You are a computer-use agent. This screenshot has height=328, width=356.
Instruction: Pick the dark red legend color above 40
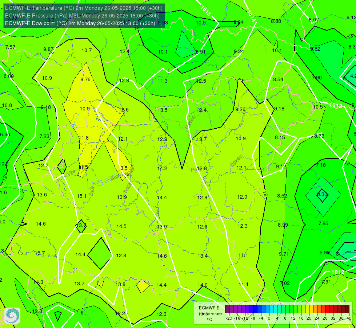[x=347, y=309]
